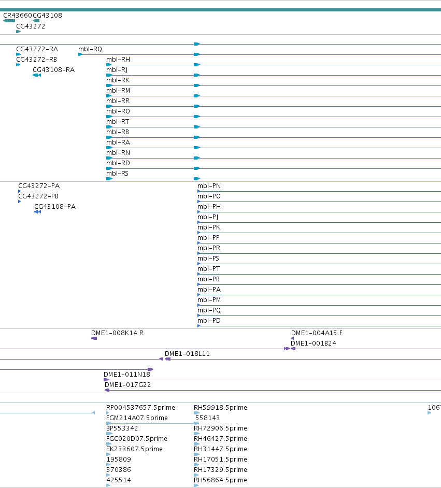This screenshot has height=488, width=441.
Task: Select the mbl-PJ protein
Action: pyautogui.click(x=208, y=217)
